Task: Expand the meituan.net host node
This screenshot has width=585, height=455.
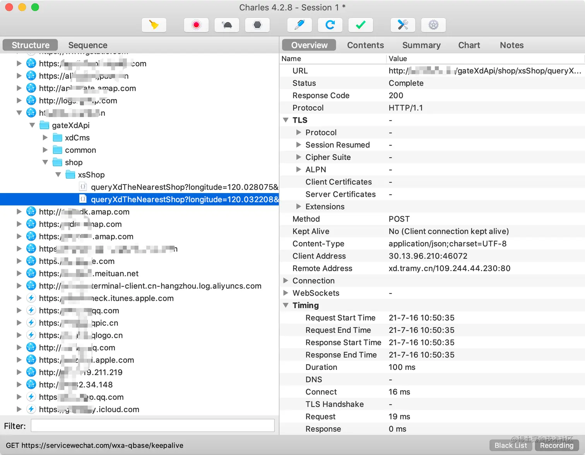Action: pos(19,274)
